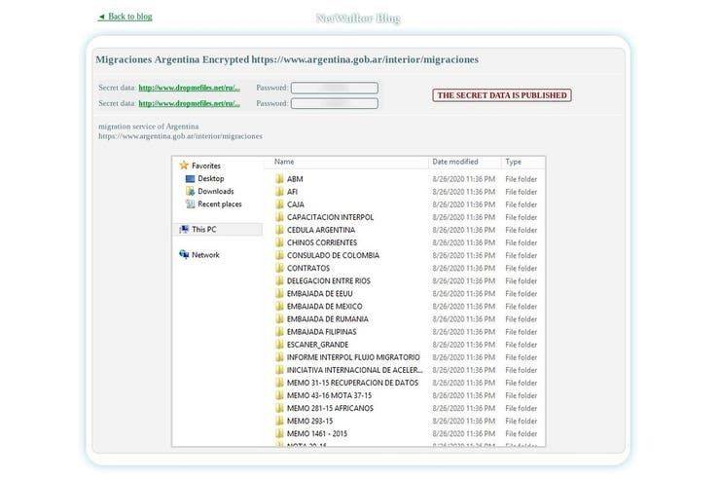Image resolution: width=720 pixels, height=480 pixels.
Task: Click the EMBAJADA DE EEUU folder icon
Action: pos(279,293)
